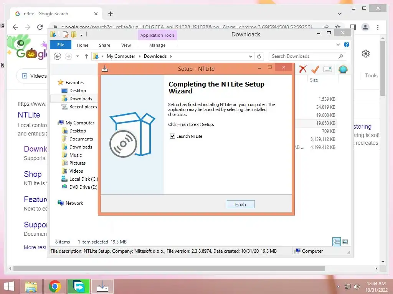Click the orange checkmark toolbar icon
This screenshot has width=393, height=294.
point(315,69)
